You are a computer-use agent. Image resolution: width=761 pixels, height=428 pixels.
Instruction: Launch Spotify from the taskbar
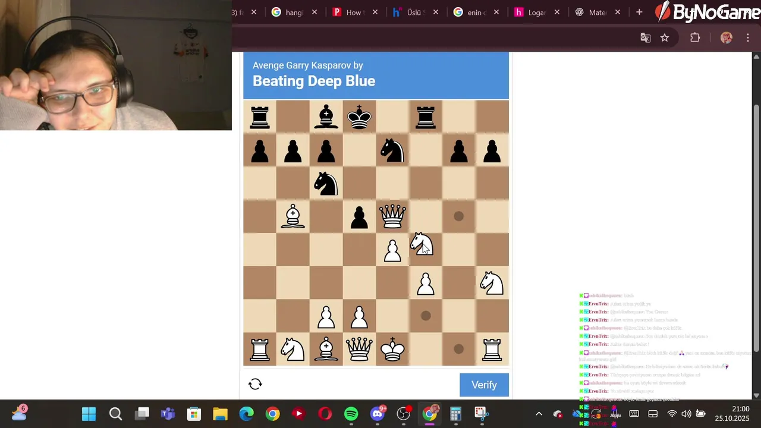click(351, 414)
